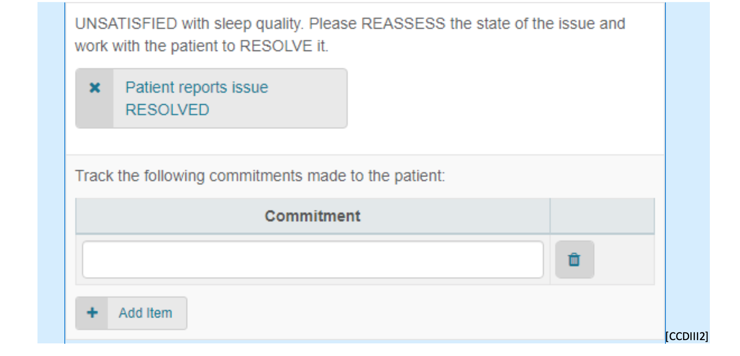Click the 'work with the patient to RESOLVE' line

pos(202,46)
